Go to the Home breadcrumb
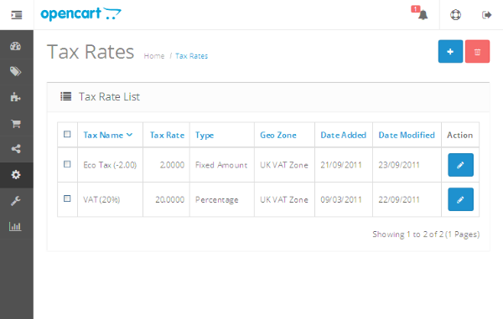 154,56
